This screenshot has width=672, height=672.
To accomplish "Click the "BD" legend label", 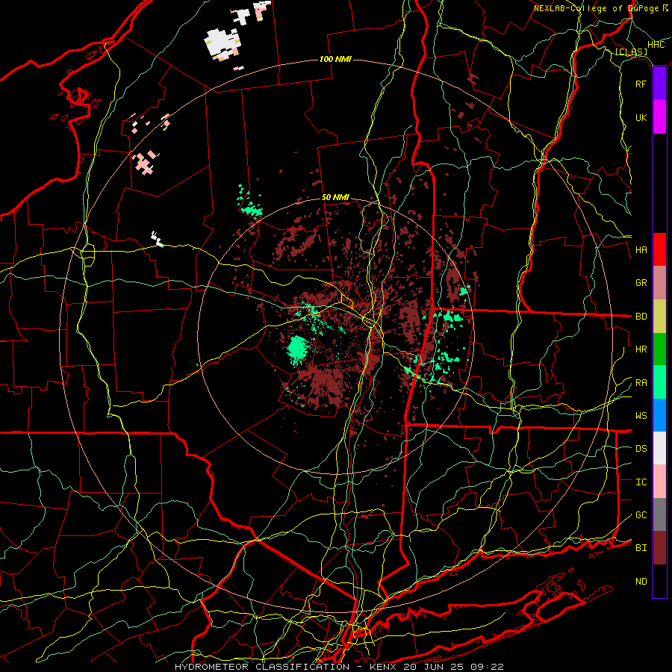I will tap(641, 317).
